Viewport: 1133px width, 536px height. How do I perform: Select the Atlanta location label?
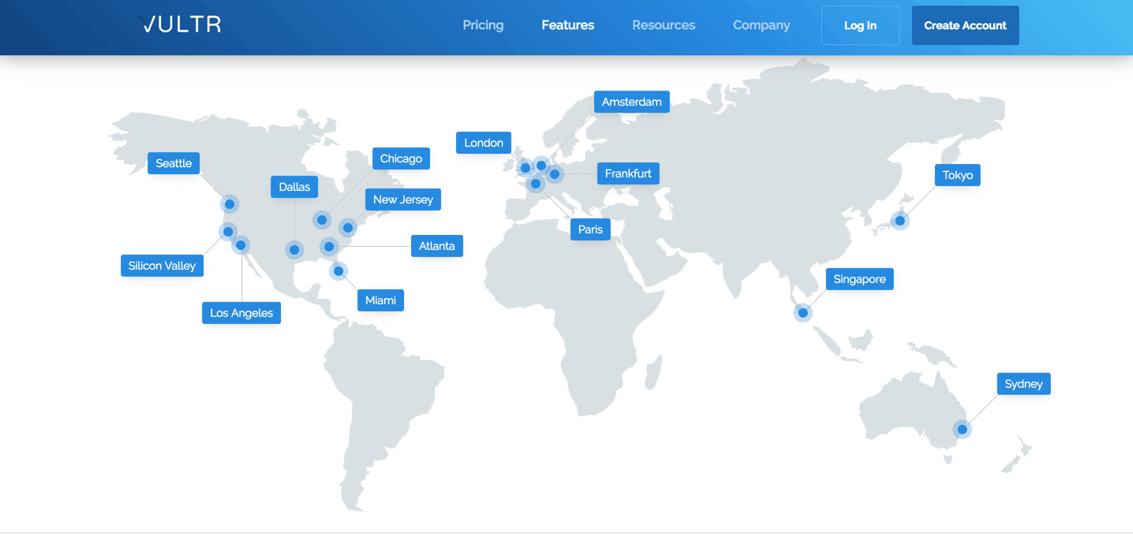click(x=437, y=246)
